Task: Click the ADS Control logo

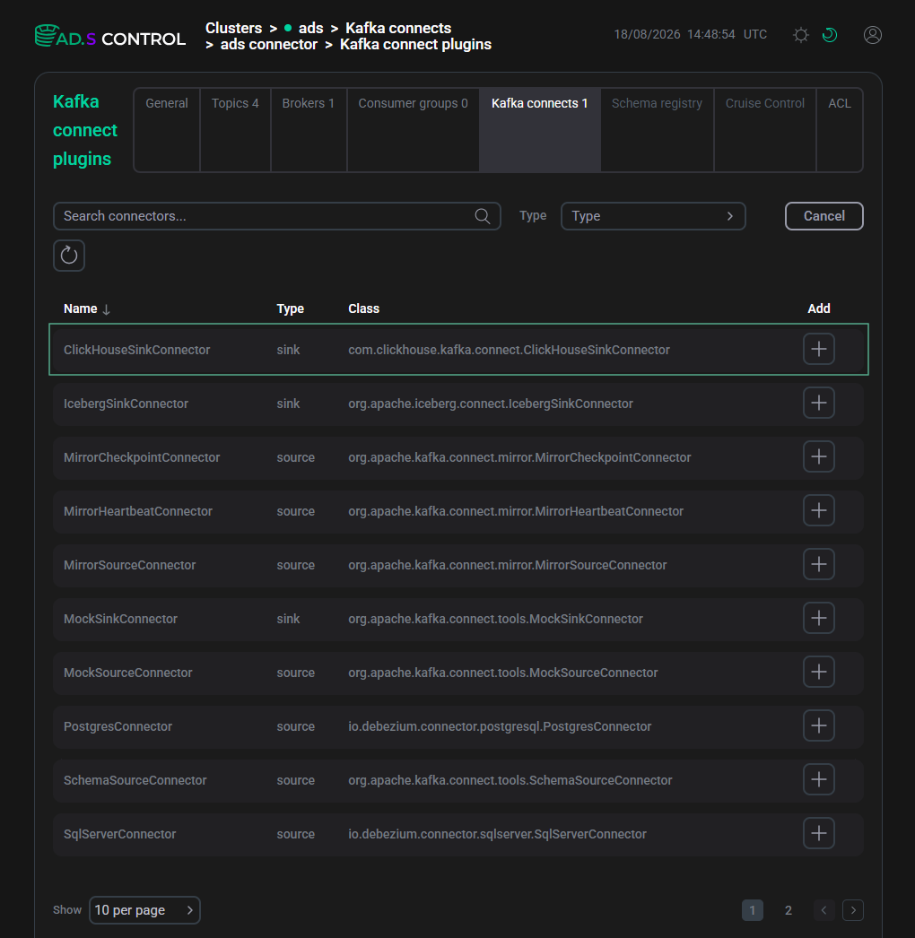Action: point(110,37)
